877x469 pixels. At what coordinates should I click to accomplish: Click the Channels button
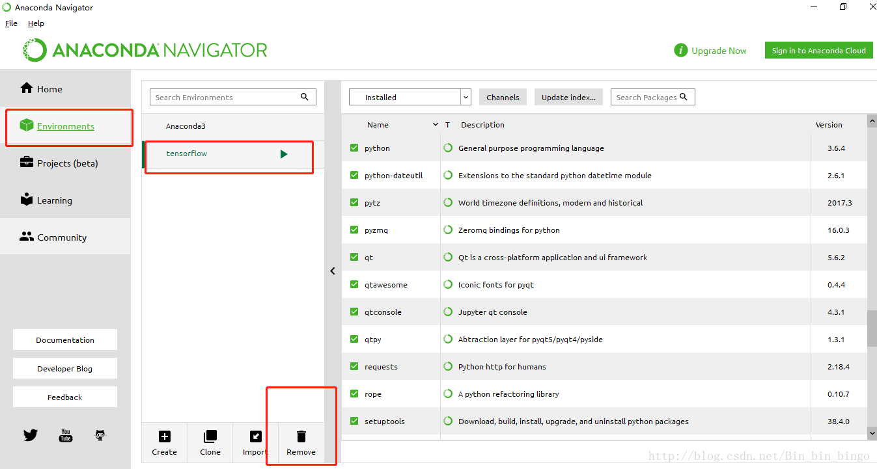[x=503, y=97]
